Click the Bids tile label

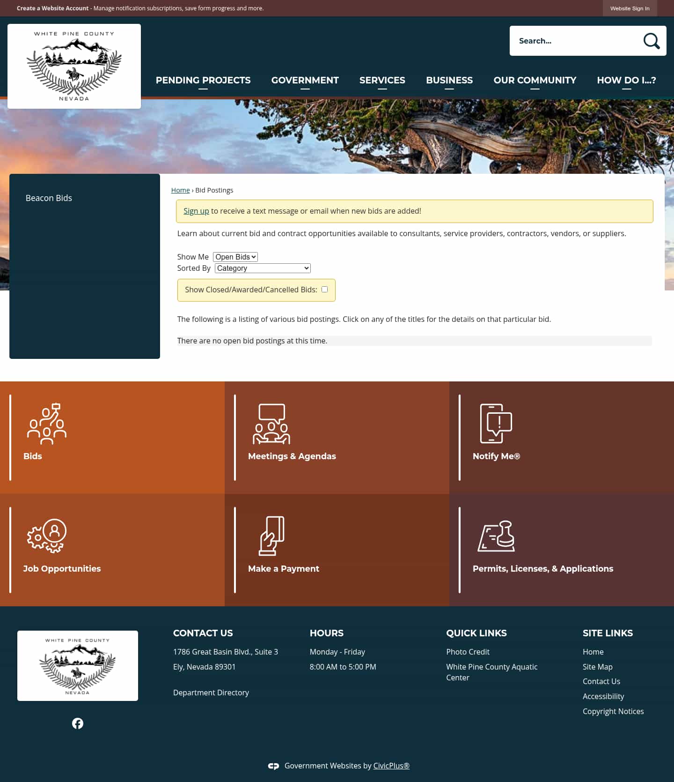pyautogui.click(x=33, y=456)
